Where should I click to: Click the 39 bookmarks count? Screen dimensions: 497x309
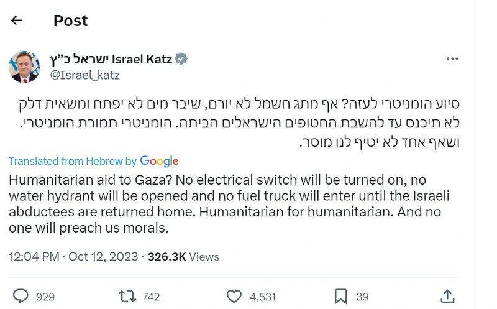(x=362, y=297)
